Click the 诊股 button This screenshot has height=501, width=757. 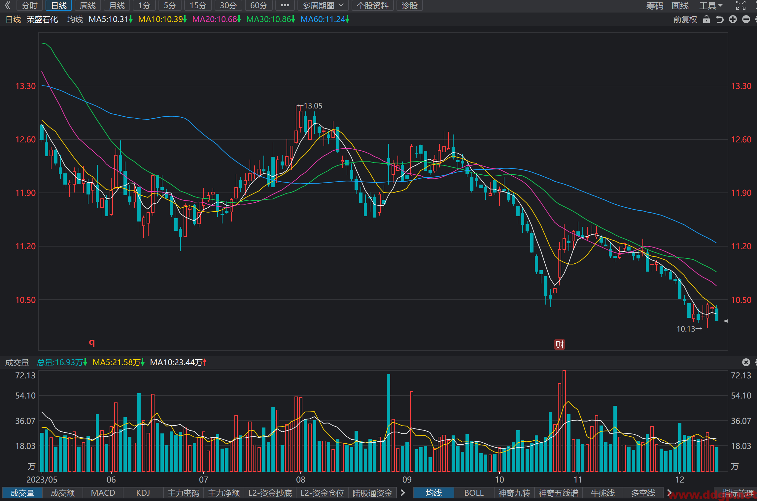tap(410, 5)
